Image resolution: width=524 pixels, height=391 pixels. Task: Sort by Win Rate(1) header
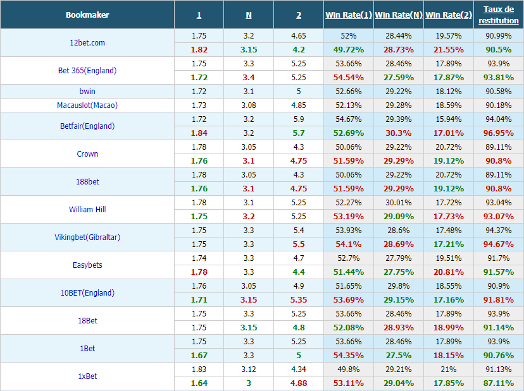[x=349, y=15]
